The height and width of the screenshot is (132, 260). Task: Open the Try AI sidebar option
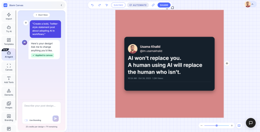point(9,29)
